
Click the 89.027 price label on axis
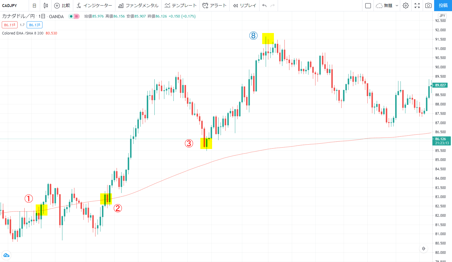point(440,85)
